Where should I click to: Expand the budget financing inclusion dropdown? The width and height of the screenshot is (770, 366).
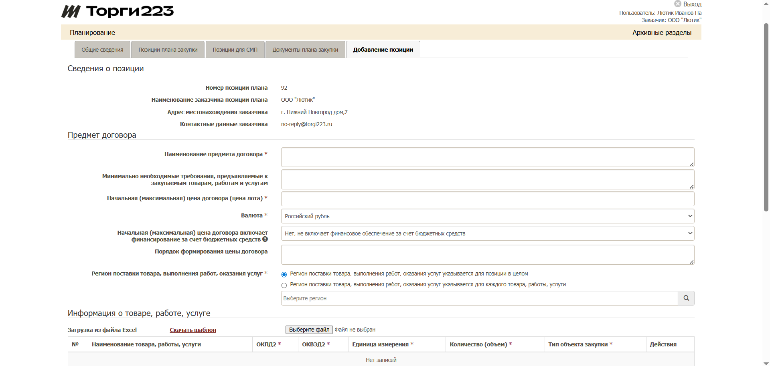[x=487, y=233]
